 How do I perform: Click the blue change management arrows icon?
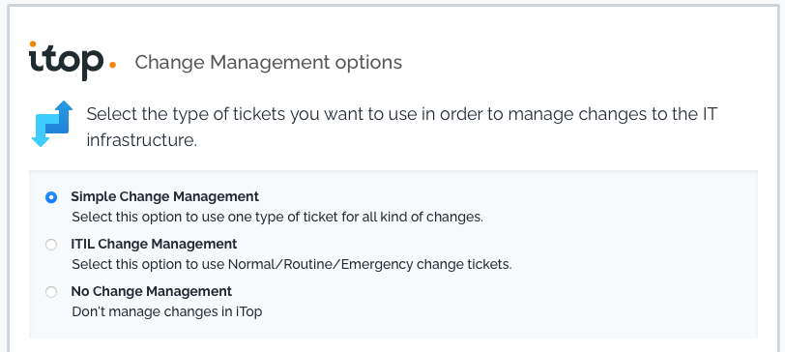[52, 124]
